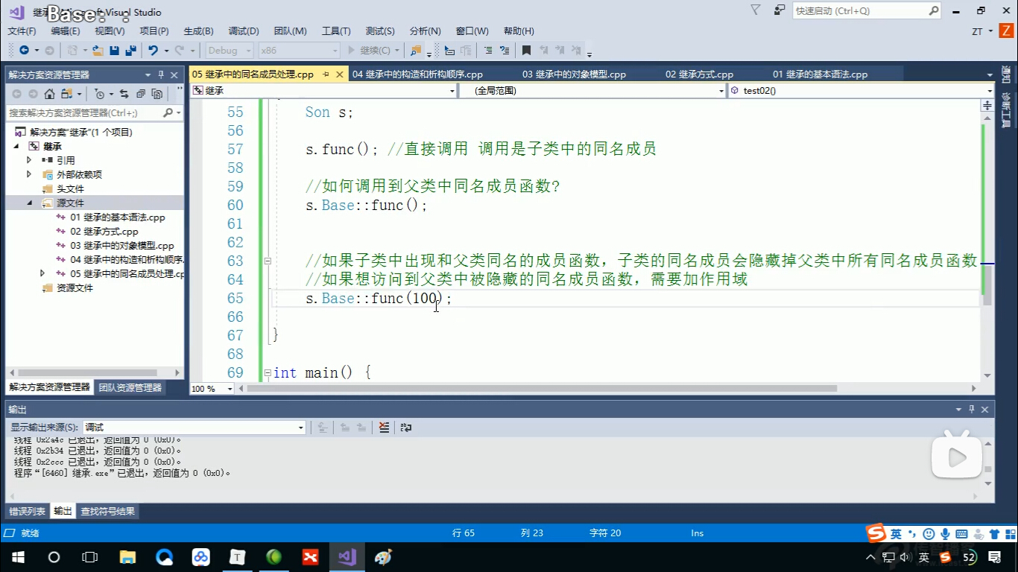Click the Solution Explorer search field
Screen dimensions: 1018x572
click(84, 112)
